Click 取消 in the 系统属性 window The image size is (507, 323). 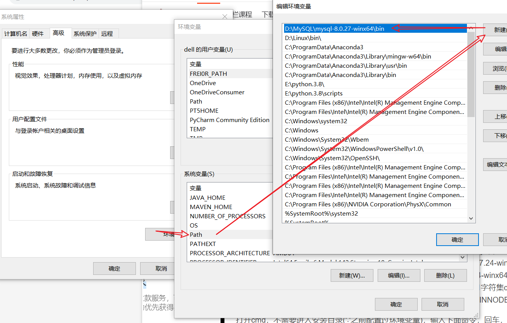(x=157, y=268)
